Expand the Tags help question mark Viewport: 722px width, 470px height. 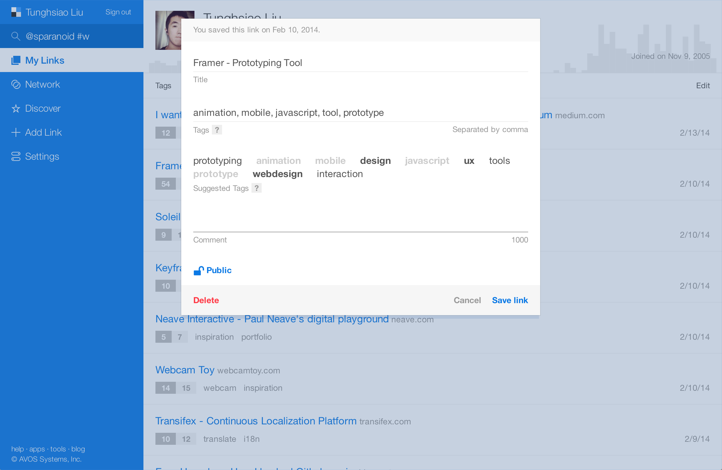click(216, 129)
